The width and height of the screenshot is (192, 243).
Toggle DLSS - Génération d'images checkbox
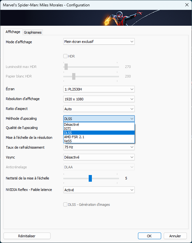[x=65, y=205]
